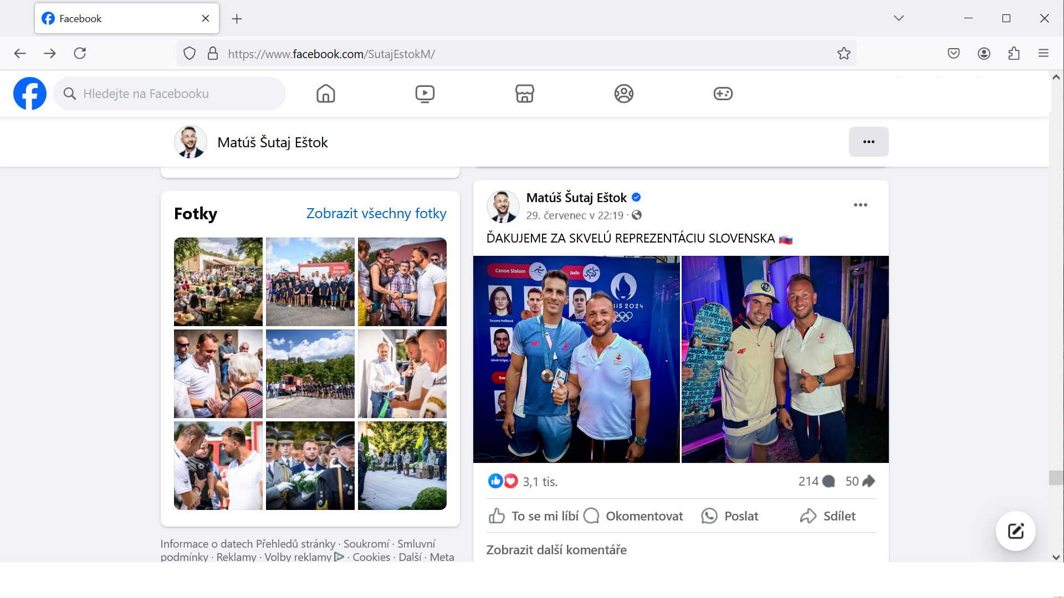Open the Facebook Watch video icon
The width and height of the screenshot is (1064, 598).
click(x=425, y=94)
